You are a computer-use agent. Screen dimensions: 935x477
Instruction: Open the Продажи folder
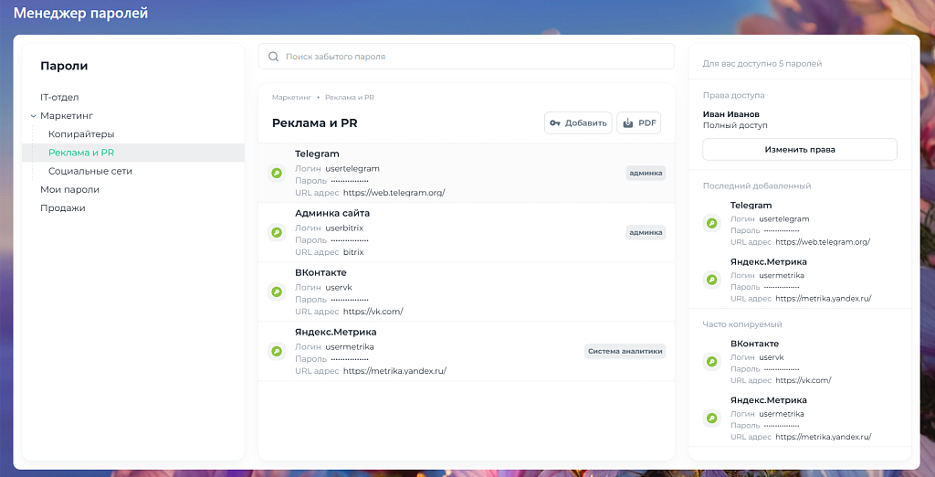click(x=62, y=207)
